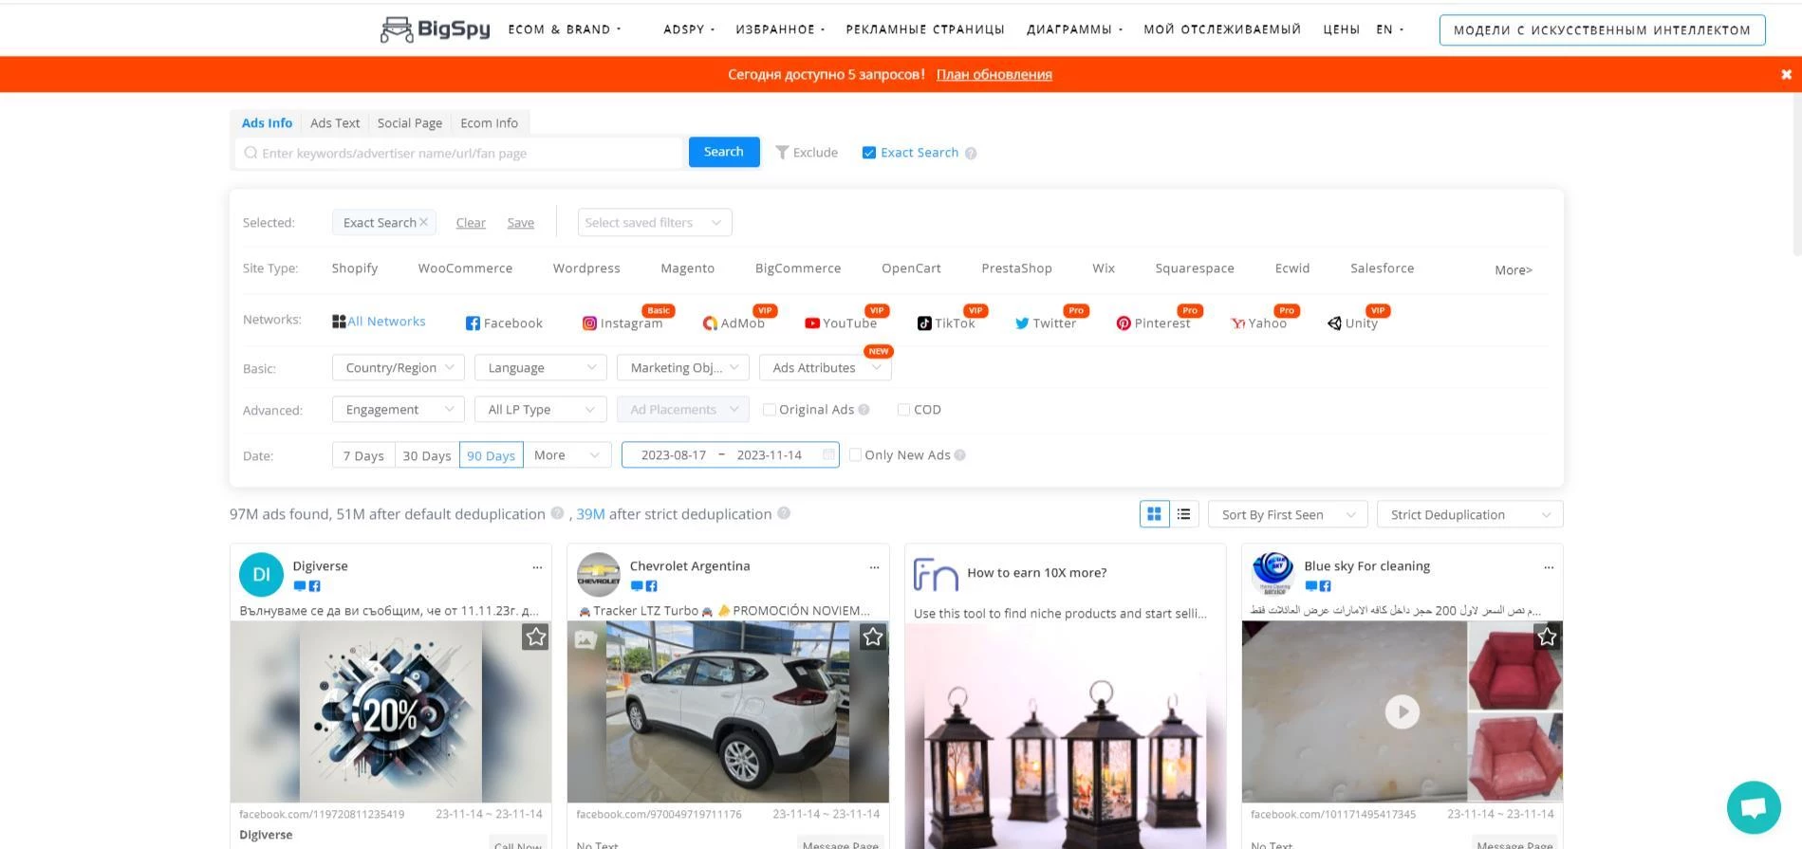
Task: Open the Marketing Objective dropdown
Action: coord(683,368)
